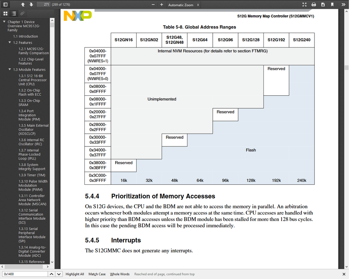Click document scrollbar up arrow
This screenshot has height=279, width=362.
click(x=346, y=11)
